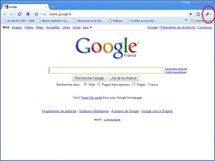Click the Go arrow beside the address bar
215x161 pixels.
click(x=191, y=14)
